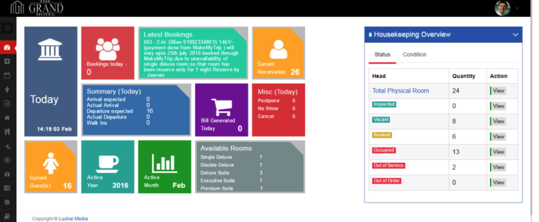The height and width of the screenshot is (222, 539).
Task: Switch to the Condition tab
Action: [414, 55]
